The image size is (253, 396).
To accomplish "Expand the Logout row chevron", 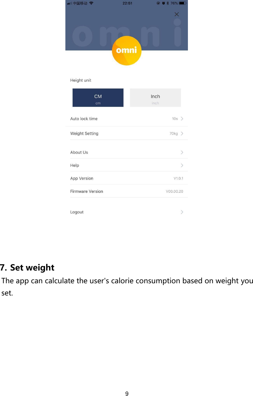I will (x=182, y=212).
